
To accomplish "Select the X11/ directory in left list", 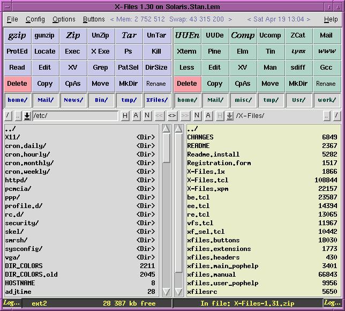I will (x=80, y=137).
